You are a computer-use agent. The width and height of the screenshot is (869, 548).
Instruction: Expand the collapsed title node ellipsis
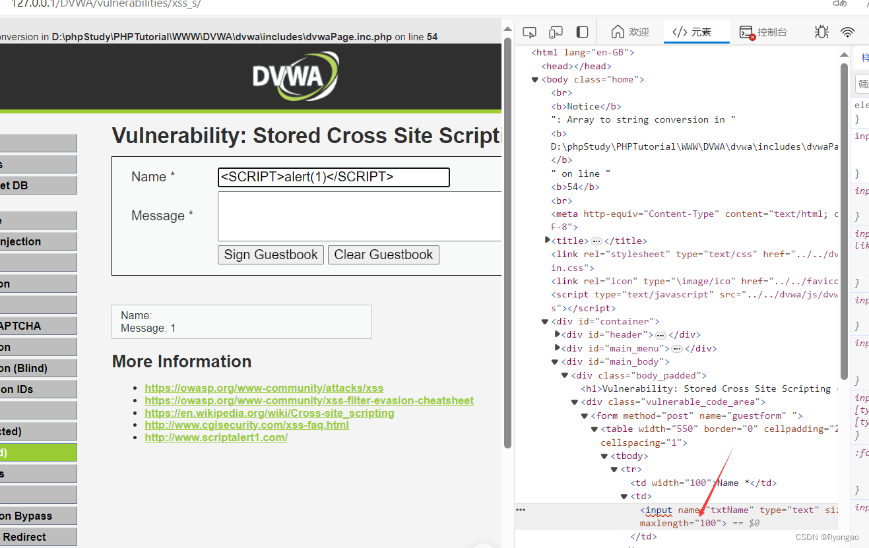pos(596,241)
